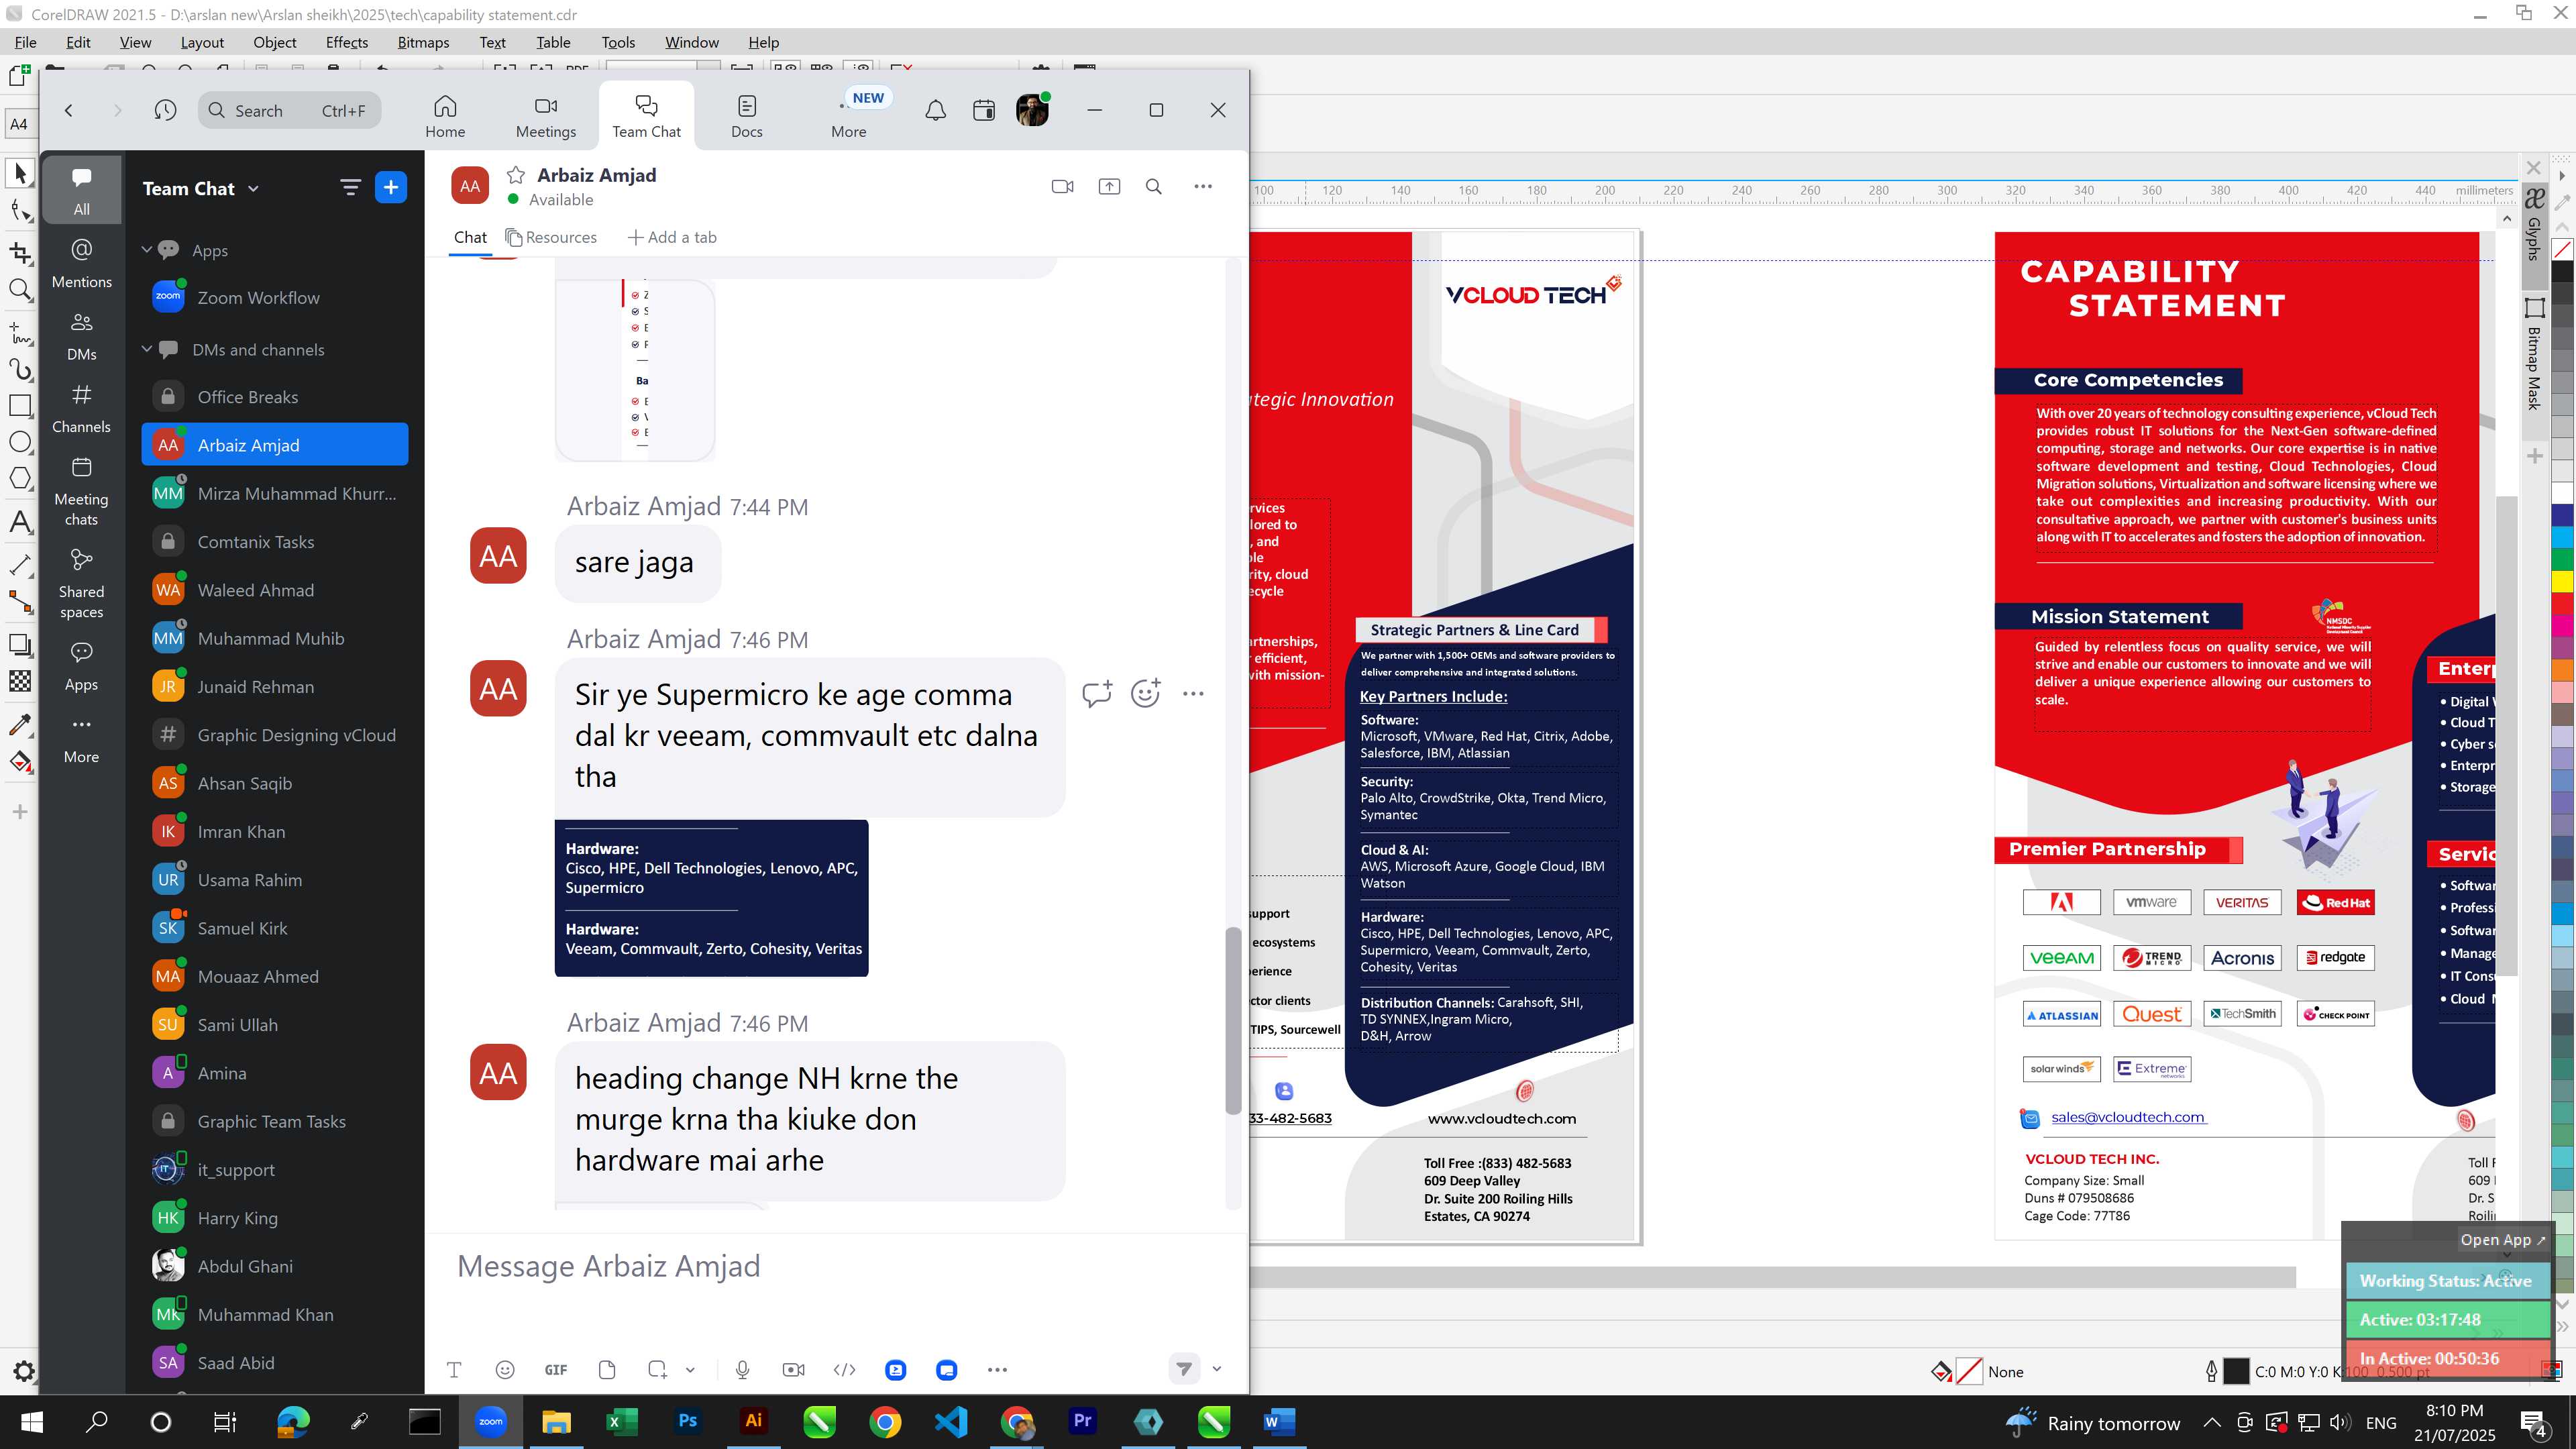The height and width of the screenshot is (1449, 2576).
Task: Select the Transparency checkerboard tool in CorelDRAW
Action: click(x=19, y=681)
